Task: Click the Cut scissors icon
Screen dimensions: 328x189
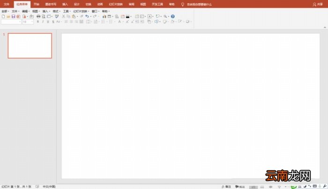Action: [x=64, y=16]
